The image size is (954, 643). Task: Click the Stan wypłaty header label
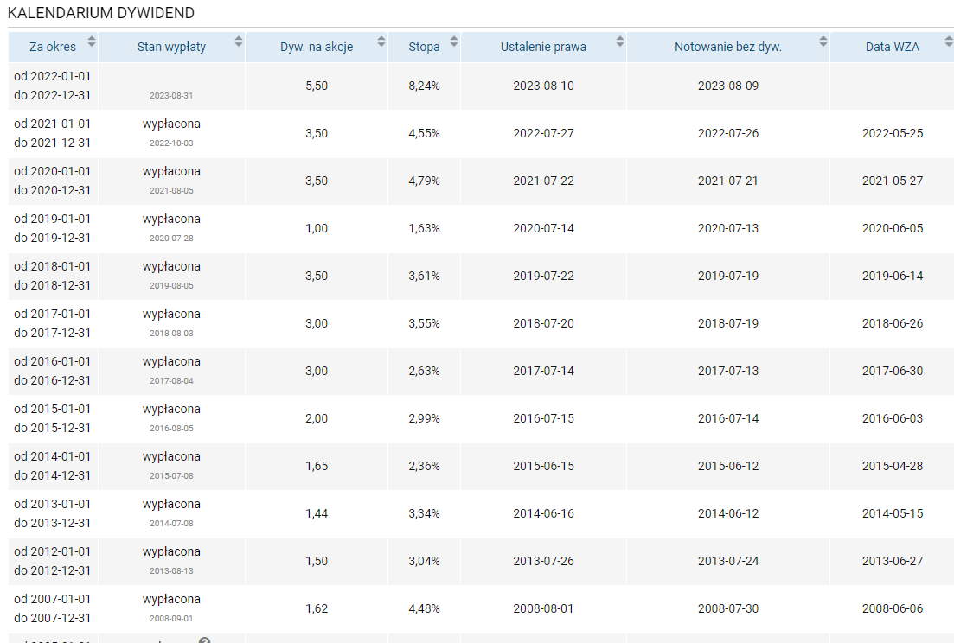click(171, 47)
